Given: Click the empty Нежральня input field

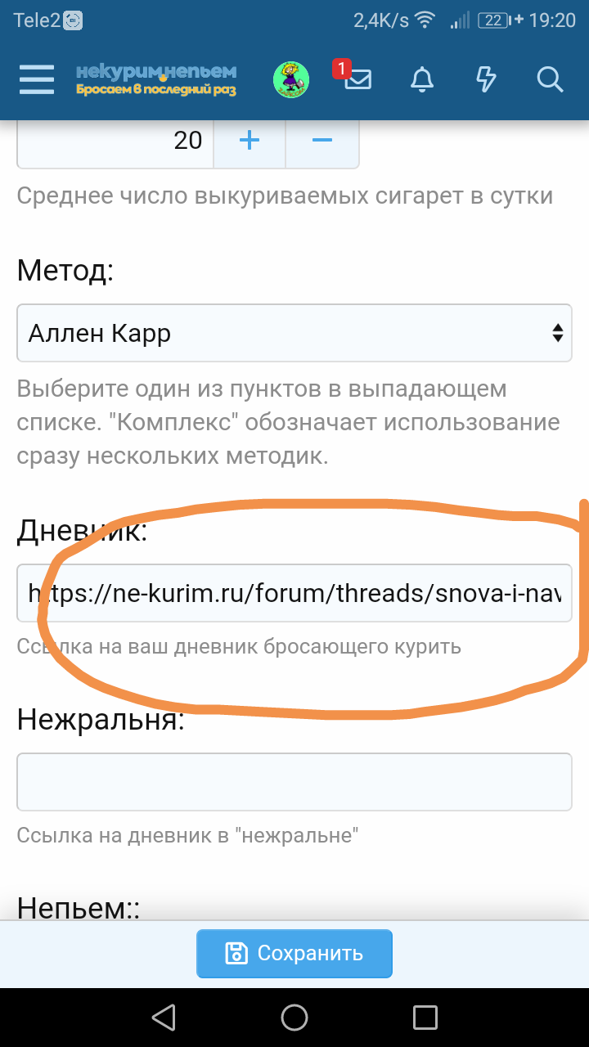Looking at the screenshot, I should tap(294, 782).
